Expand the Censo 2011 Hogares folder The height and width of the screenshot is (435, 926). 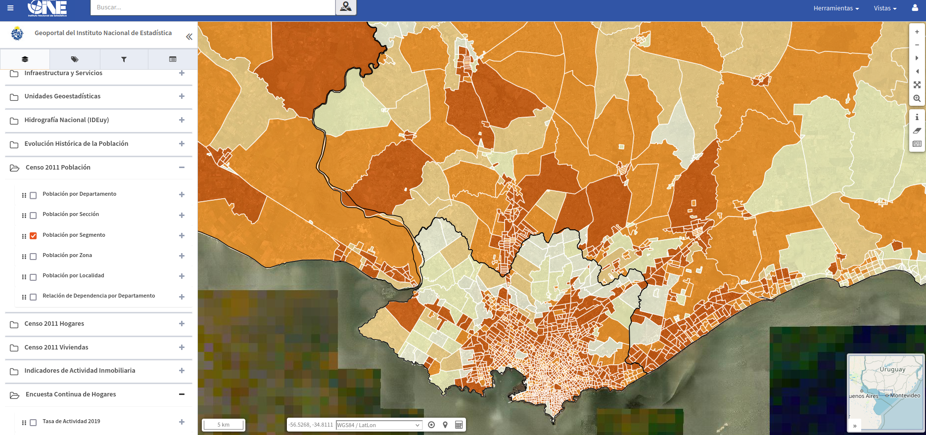coord(54,324)
